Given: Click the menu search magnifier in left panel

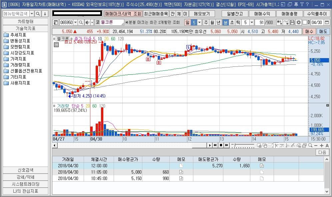Looking at the screenshot, I should click(38, 14).
